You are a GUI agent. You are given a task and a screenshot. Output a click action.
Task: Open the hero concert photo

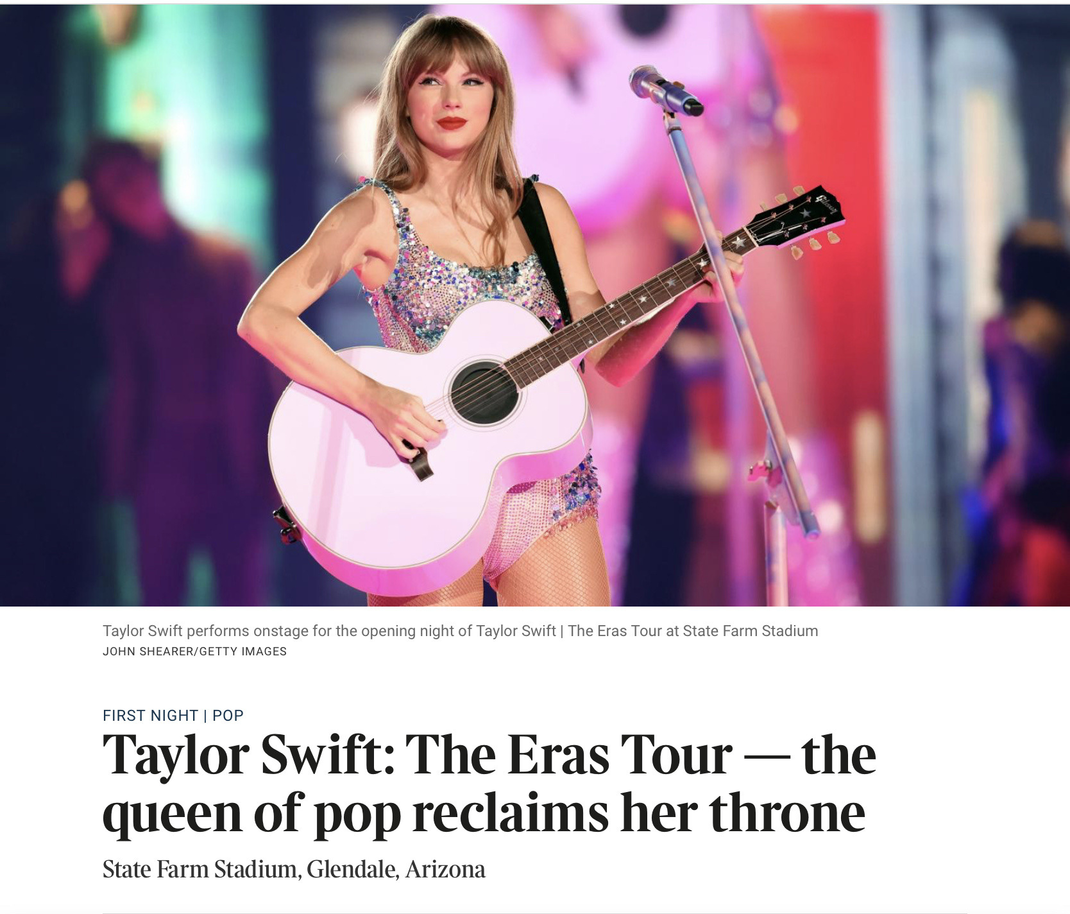tap(535, 306)
